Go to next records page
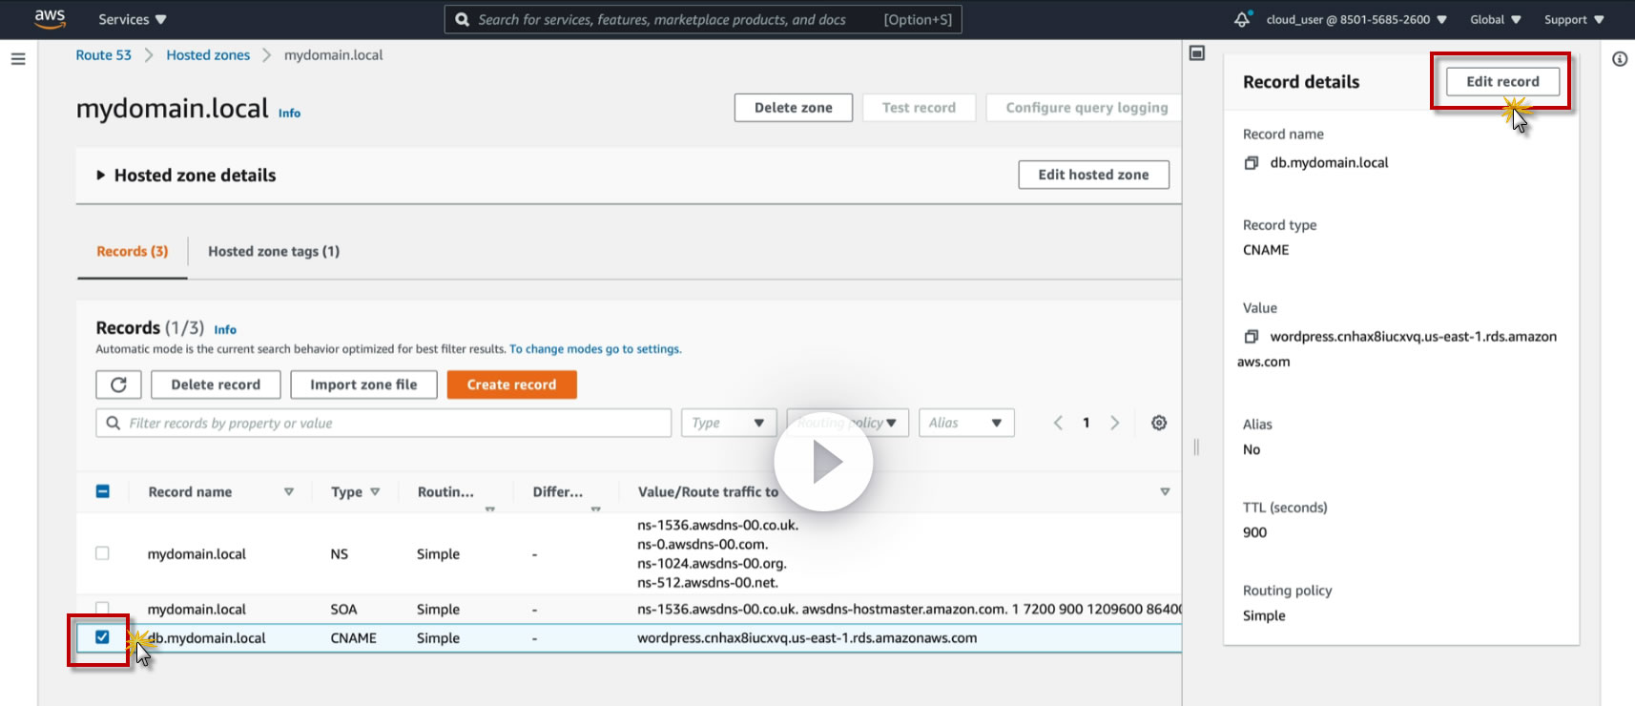 pos(1114,423)
